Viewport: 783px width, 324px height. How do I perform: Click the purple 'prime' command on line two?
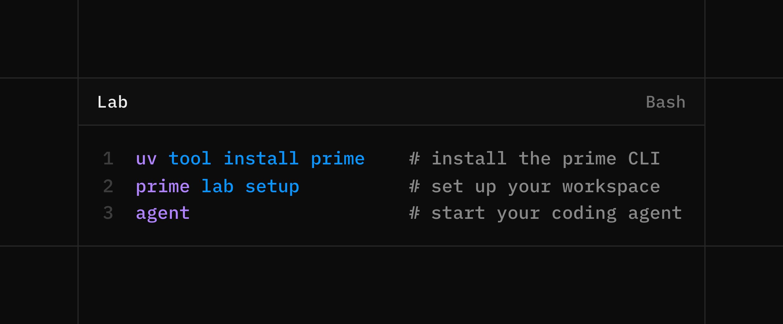[162, 186]
